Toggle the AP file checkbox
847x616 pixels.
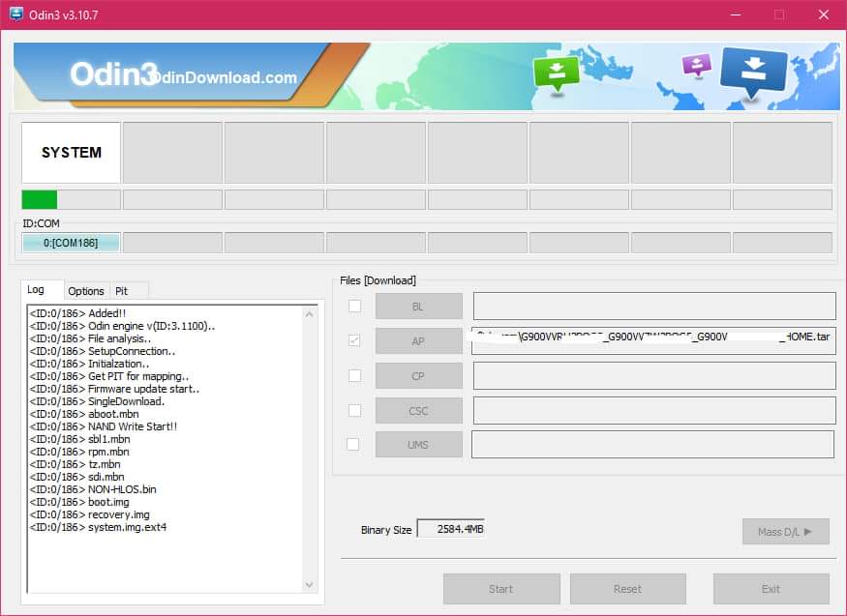pos(354,340)
